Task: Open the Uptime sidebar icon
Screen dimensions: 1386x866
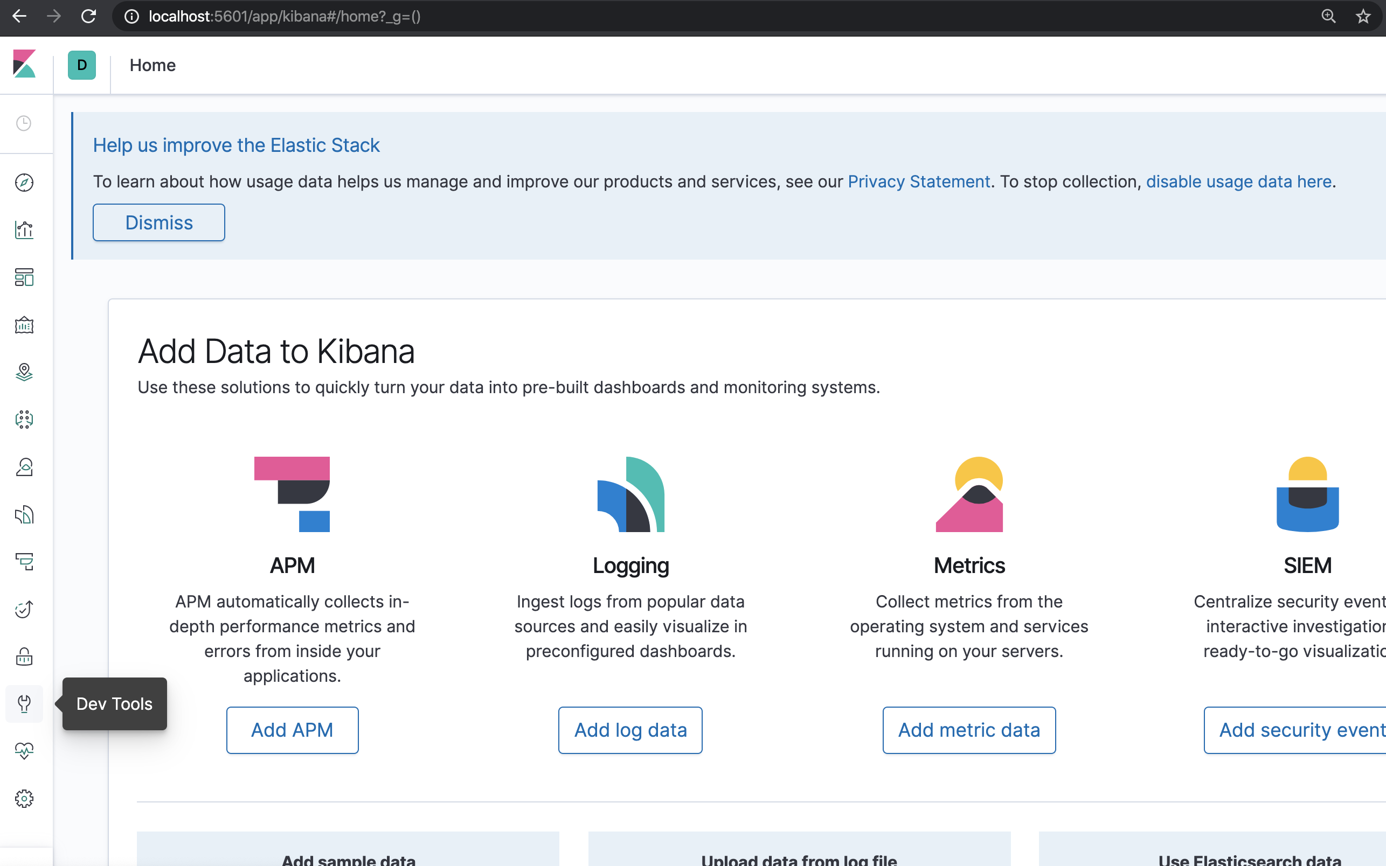Action: coord(24,609)
